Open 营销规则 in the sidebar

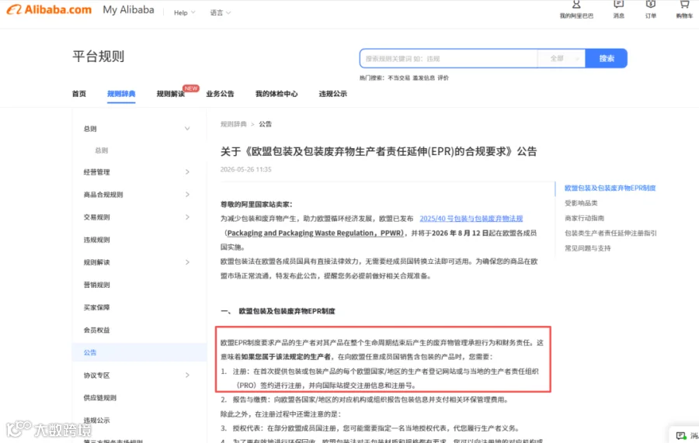[97, 285]
